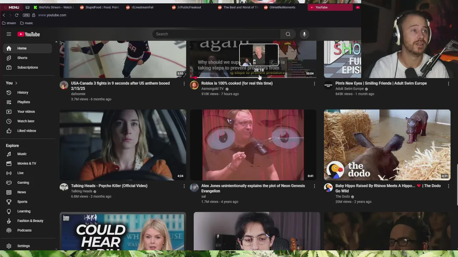Image resolution: width=458 pixels, height=257 pixels.
Task: Click Talking Heads Psycho Killer thumbnail
Action: pyautogui.click(x=123, y=145)
